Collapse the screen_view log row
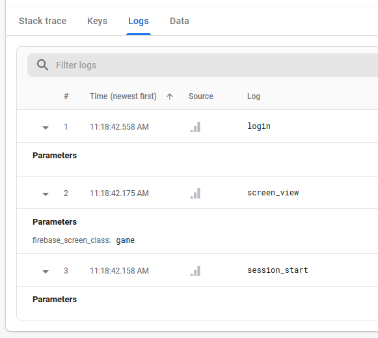Viewport: 378px width, 338px height. tap(46, 194)
